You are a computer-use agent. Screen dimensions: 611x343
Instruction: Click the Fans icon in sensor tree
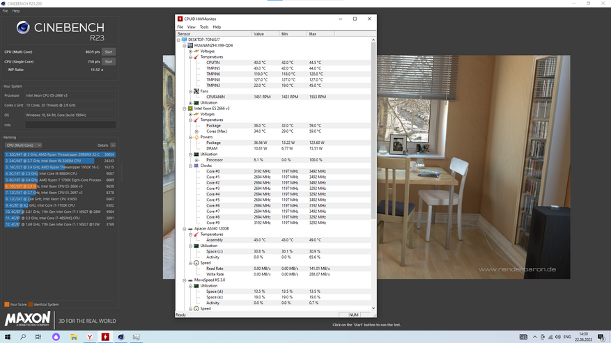[196, 91]
